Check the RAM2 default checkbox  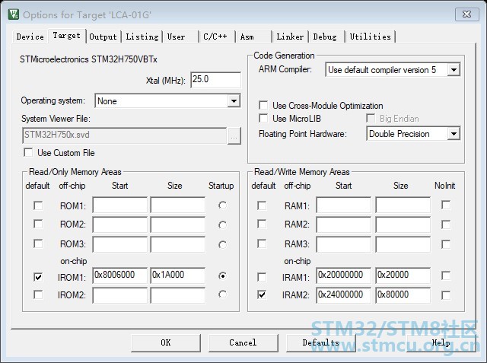(x=262, y=224)
